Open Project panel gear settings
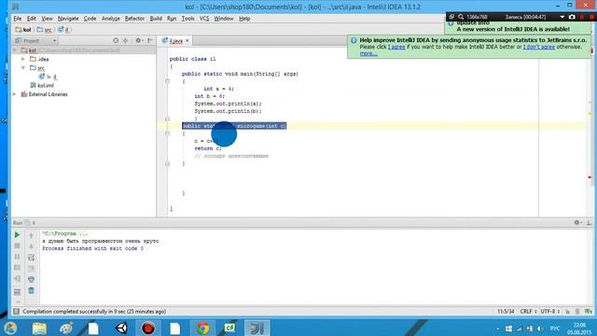The image size is (597, 336). (138, 40)
